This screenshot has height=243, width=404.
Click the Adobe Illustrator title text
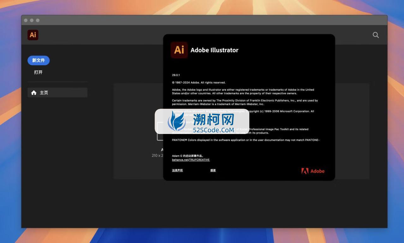(214, 50)
